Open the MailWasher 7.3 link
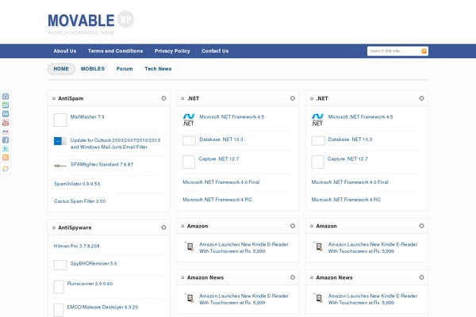The width and height of the screenshot is (476, 317). [x=87, y=116]
